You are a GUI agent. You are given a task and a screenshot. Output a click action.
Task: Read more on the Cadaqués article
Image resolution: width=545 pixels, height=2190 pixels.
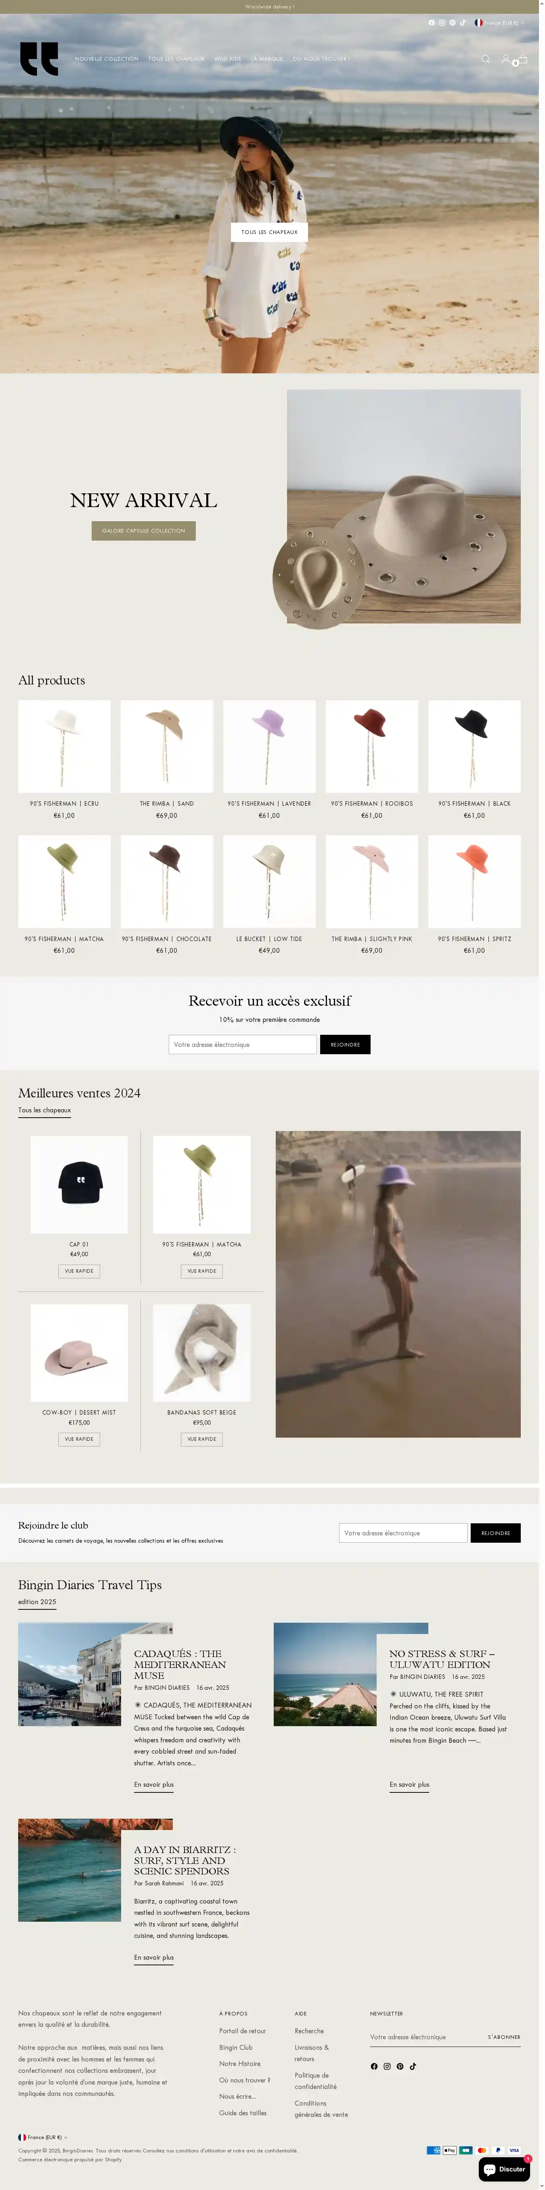tap(154, 1784)
